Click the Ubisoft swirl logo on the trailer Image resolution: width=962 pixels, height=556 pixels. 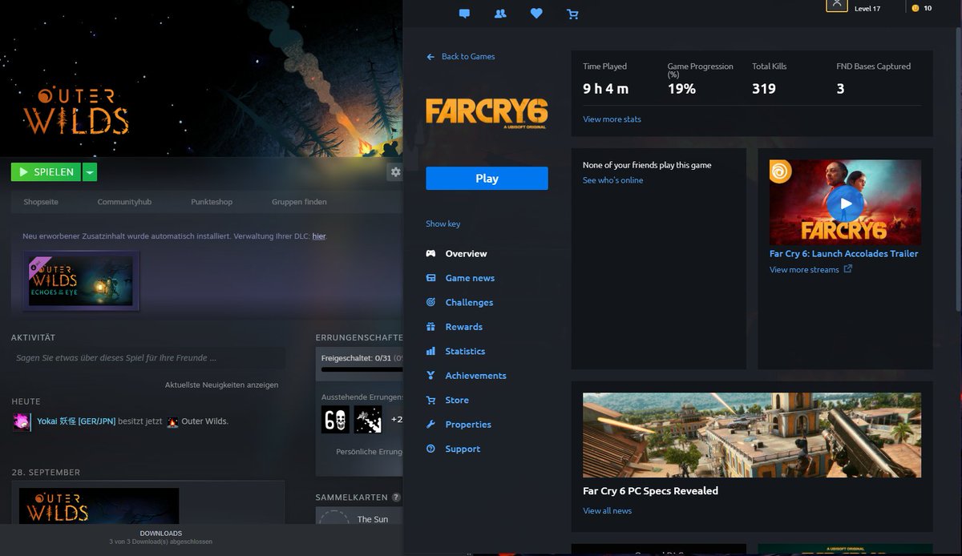(781, 171)
